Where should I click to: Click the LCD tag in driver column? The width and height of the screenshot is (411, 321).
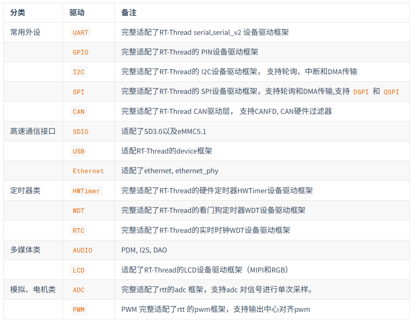point(78,270)
